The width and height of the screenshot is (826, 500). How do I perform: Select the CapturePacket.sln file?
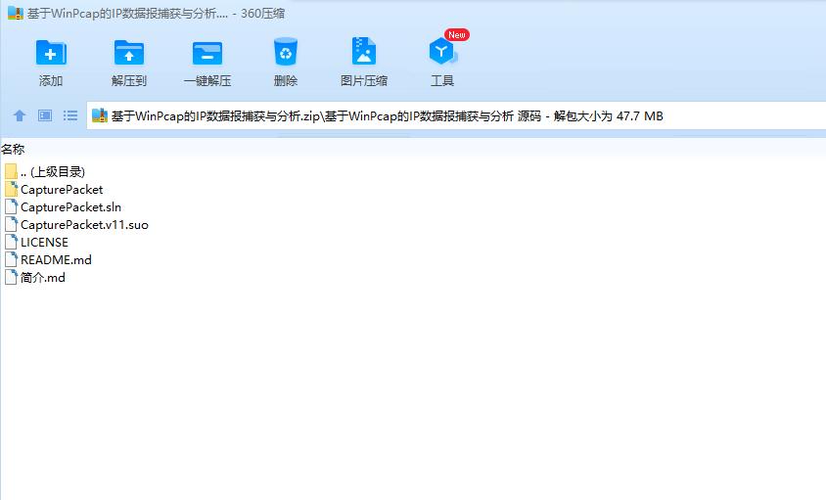pyautogui.click(x=70, y=207)
